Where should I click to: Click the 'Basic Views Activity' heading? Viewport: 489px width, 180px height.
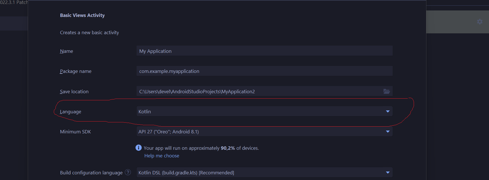[82, 15]
